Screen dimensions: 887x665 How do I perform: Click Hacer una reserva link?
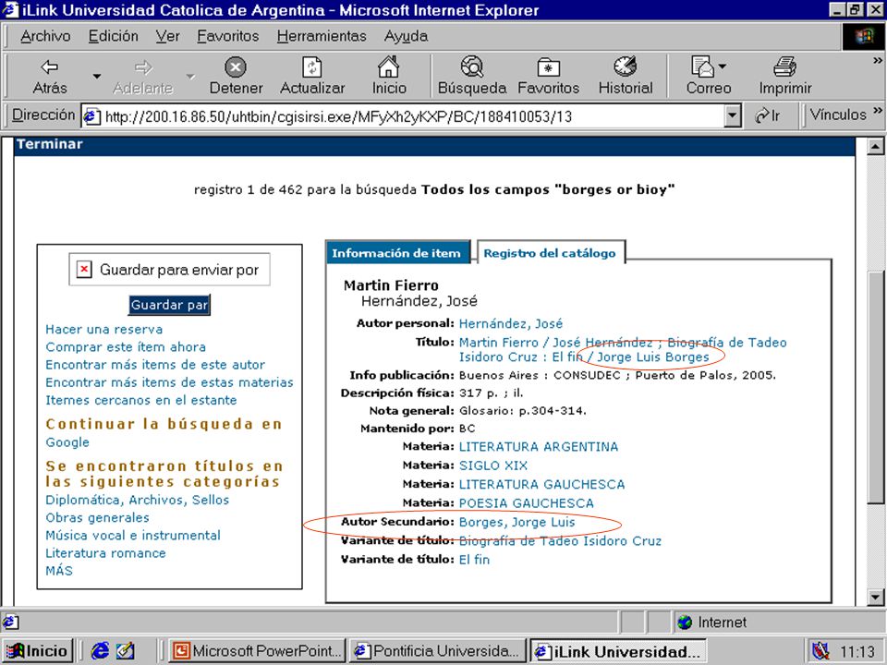104,329
